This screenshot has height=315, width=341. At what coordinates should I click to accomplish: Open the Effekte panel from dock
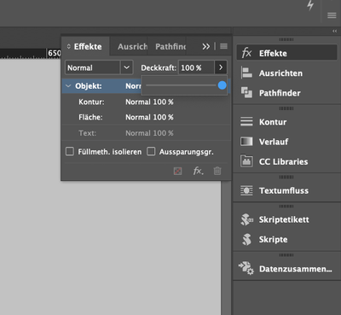pos(286,53)
